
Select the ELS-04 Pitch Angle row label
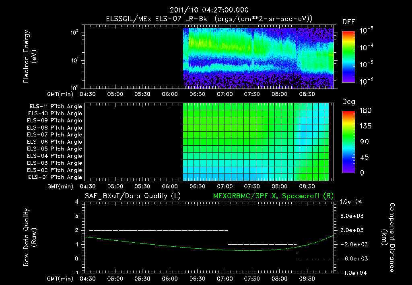[x=55, y=156]
